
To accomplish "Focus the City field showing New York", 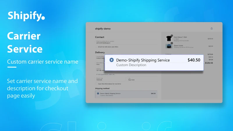I will tap(142, 79).
